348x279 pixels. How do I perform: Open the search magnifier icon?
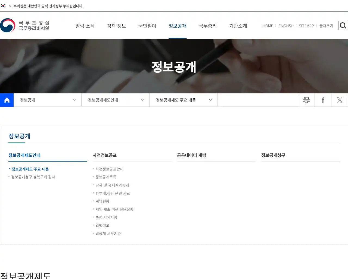[x=343, y=26]
